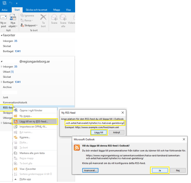Screen dimensions: 191x183
Task: Click the Vidarebefordra icon in ribbon
Action: 74,17
